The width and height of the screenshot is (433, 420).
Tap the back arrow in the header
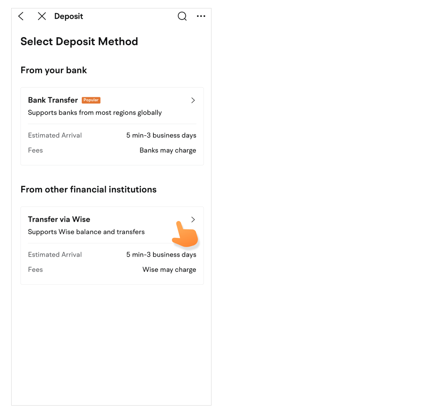pos(21,16)
